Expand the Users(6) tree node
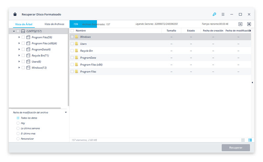Image resolution: width=263 pixels, height=162 pixels. coord(19,61)
